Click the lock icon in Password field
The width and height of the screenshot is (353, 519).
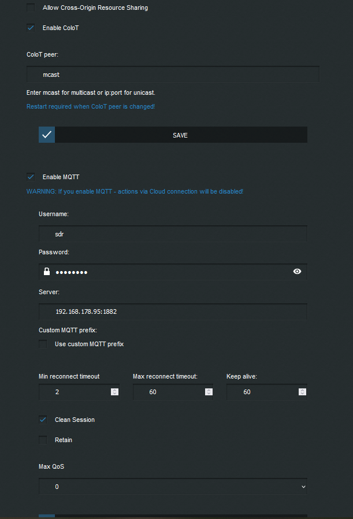pos(46,272)
